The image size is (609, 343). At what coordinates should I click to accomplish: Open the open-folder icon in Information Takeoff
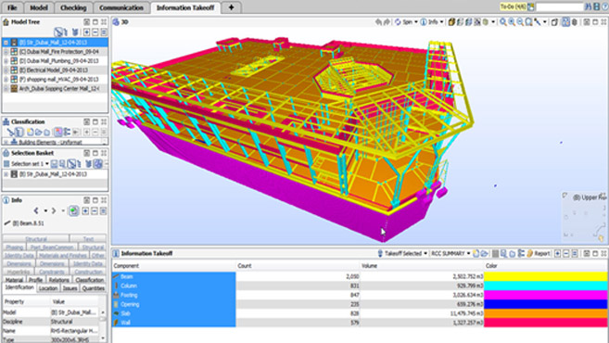click(x=484, y=254)
